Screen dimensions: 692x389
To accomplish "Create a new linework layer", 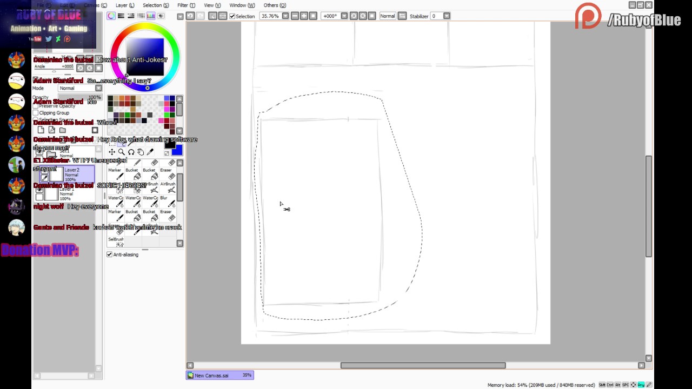I will pyautogui.click(x=51, y=130).
